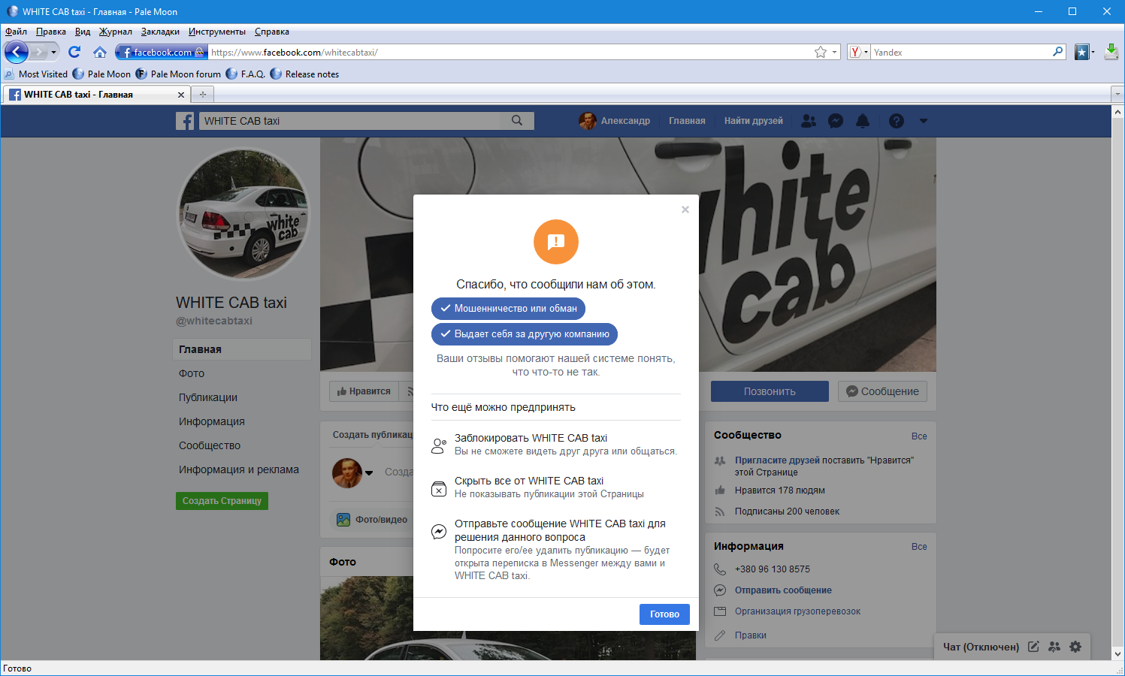
Task: Click Создать Страницу green button
Action: tap(222, 501)
